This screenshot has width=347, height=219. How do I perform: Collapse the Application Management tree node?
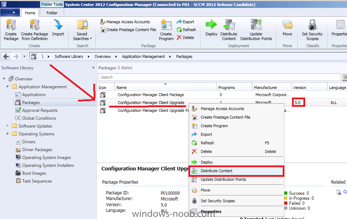7,86
